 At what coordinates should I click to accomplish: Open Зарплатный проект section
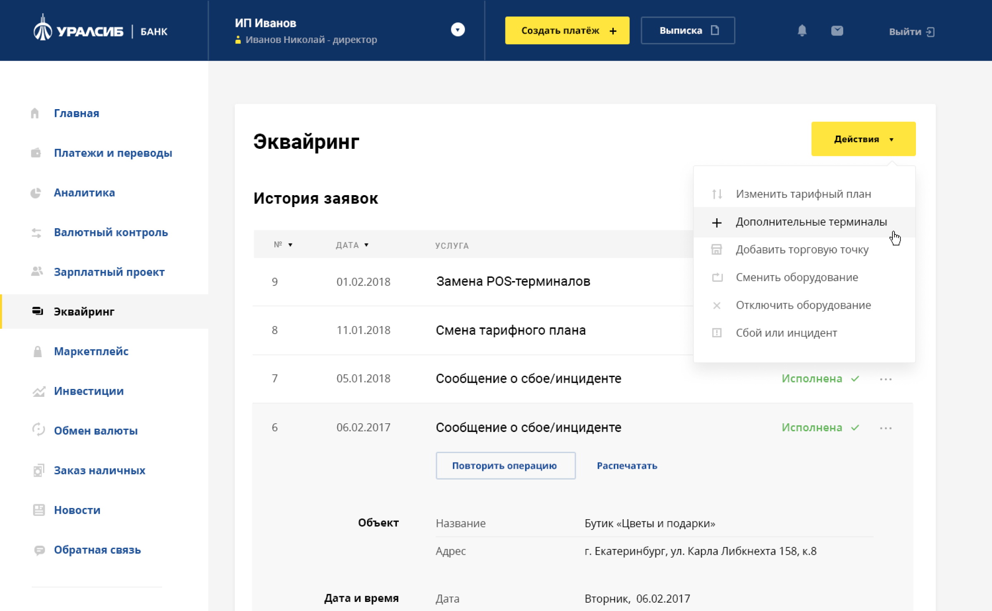pos(109,272)
